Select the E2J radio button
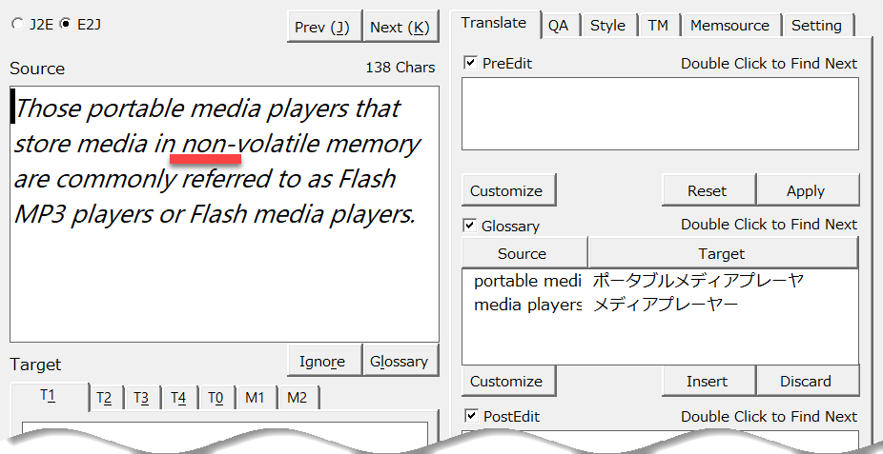Screen dimensions: 883x454 click(65, 25)
